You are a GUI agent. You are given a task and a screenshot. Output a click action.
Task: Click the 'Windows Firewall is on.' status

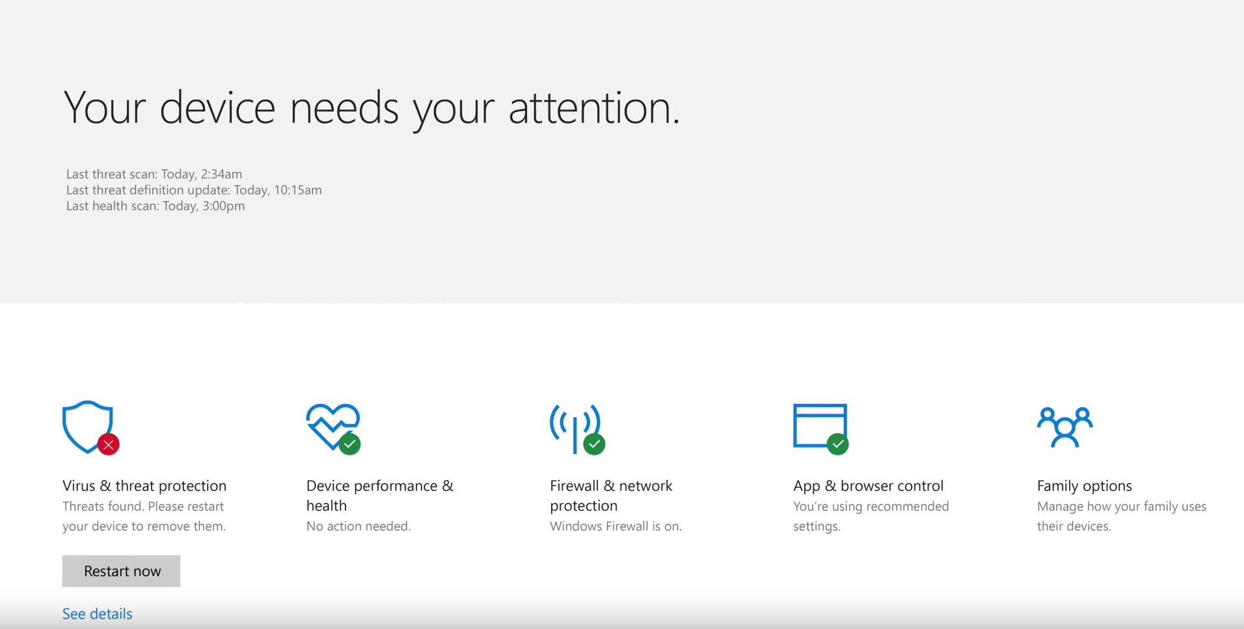[x=615, y=526]
